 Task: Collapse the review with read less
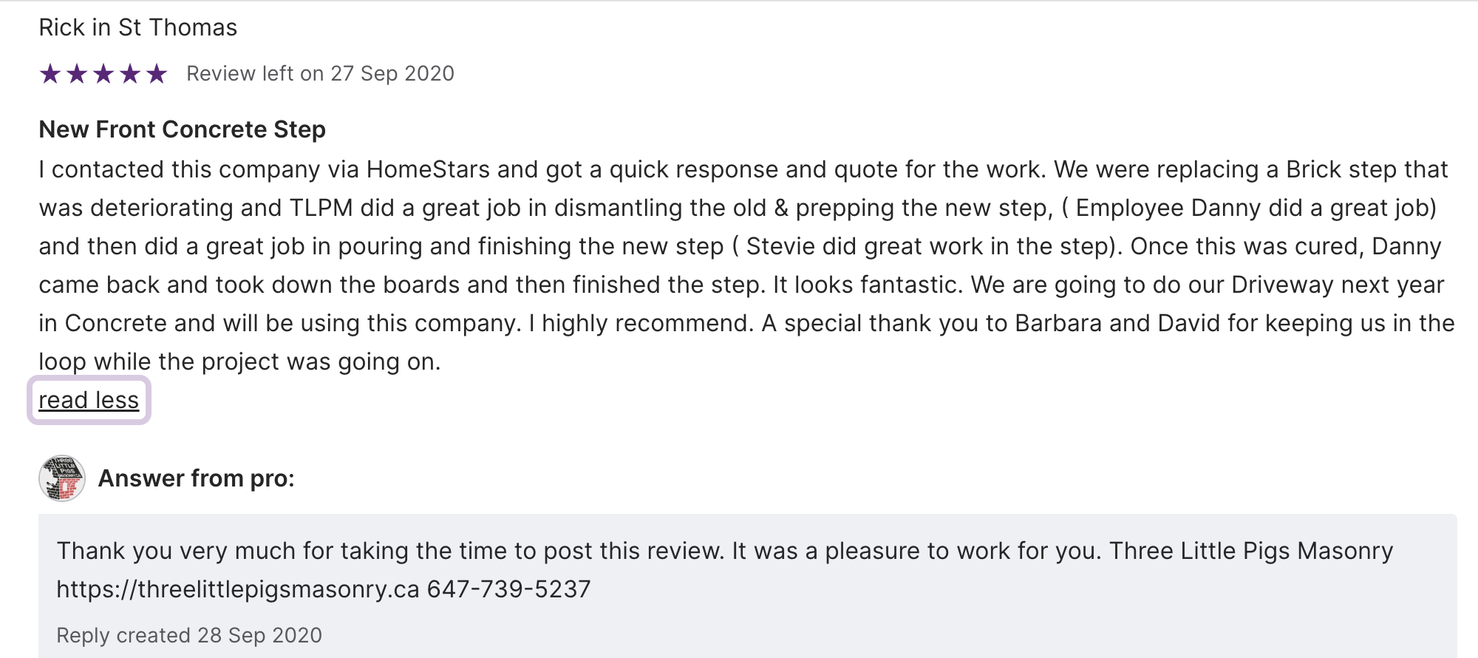89,400
